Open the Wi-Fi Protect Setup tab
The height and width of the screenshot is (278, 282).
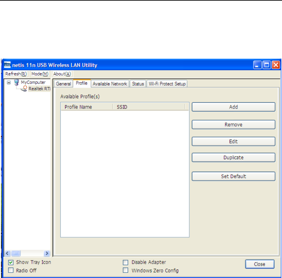click(167, 84)
